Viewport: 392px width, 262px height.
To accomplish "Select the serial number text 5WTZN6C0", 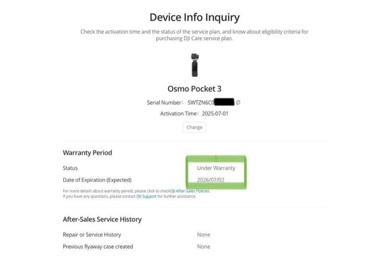I will coord(201,102).
